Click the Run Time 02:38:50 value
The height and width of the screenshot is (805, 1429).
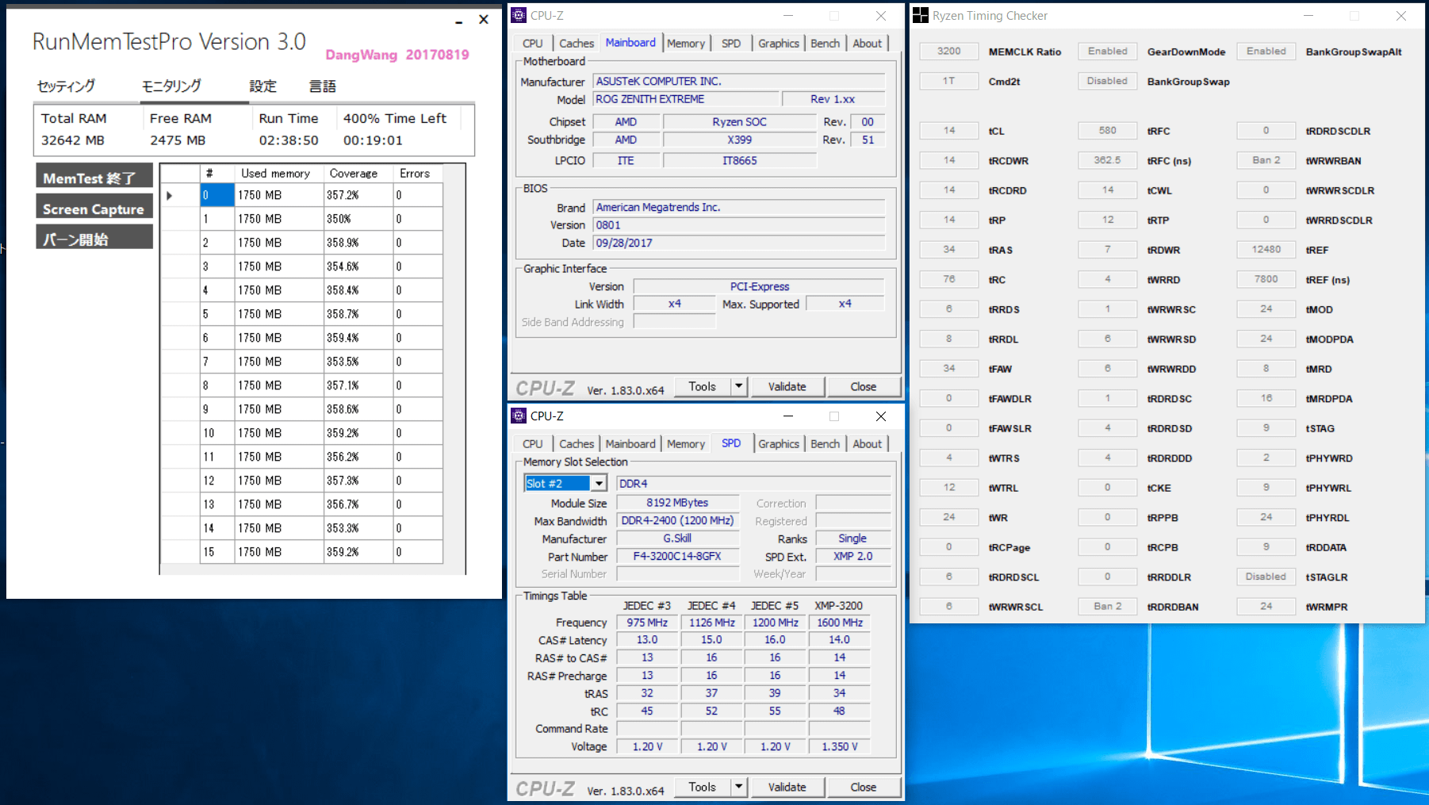click(x=289, y=140)
